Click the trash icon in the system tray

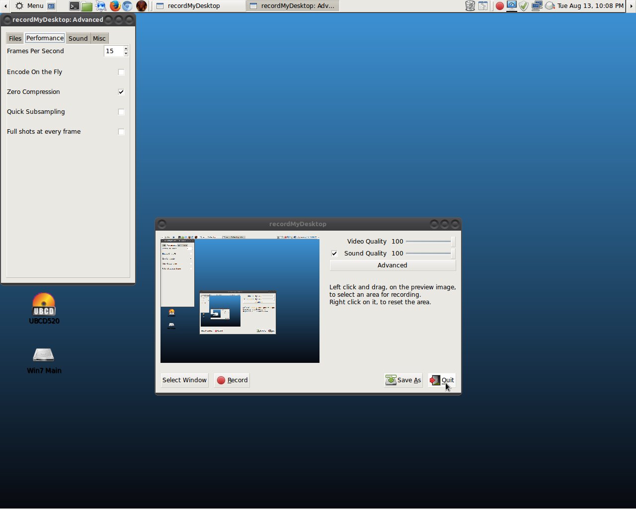[470, 5]
